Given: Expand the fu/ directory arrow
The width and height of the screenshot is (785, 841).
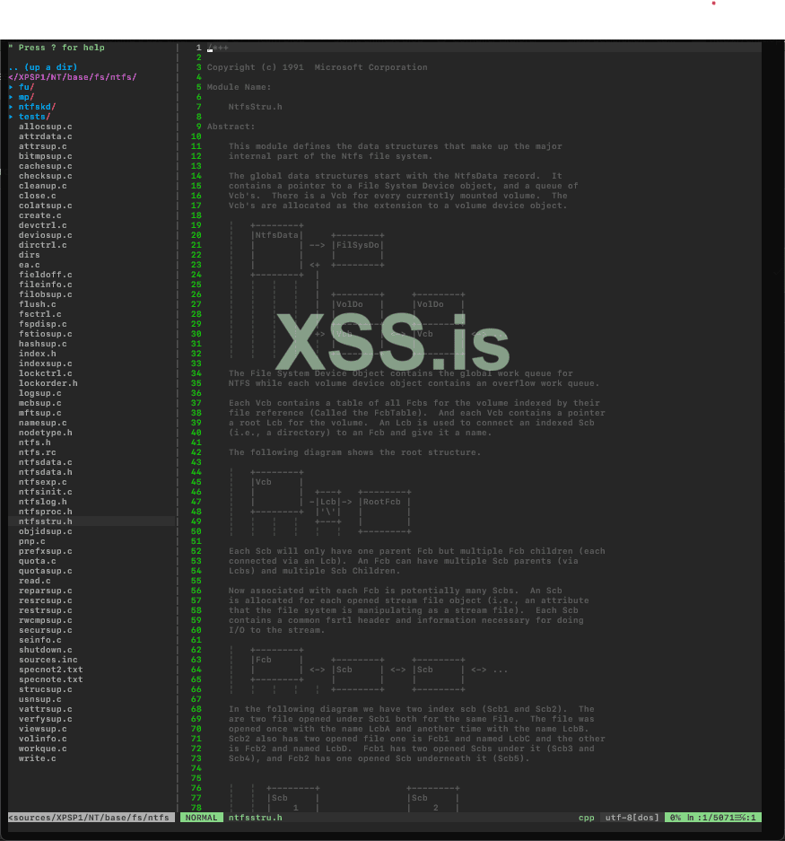Looking at the screenshot, I should pyautogui.click(x=11, y=87).
